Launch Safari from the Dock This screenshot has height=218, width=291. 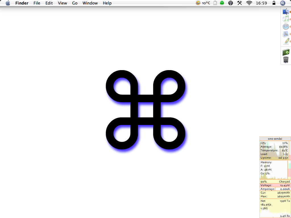click(x=286, y=26)
